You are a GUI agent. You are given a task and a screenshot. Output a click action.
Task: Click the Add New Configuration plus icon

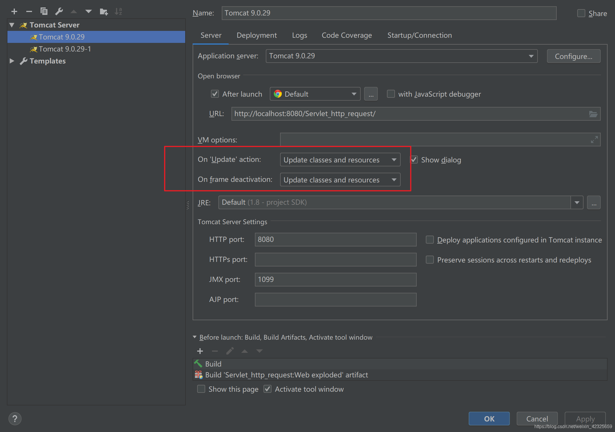click(14, 11)
